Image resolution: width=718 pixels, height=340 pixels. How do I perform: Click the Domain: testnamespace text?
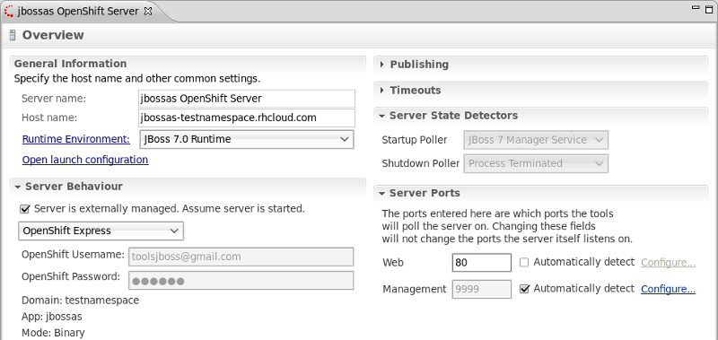tap(80, 301)
